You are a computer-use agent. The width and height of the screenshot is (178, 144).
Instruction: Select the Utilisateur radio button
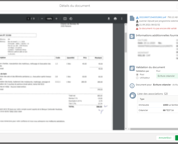pos(137,78)
